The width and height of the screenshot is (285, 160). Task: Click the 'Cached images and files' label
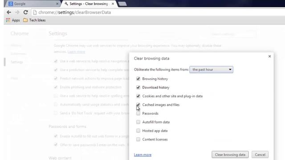pyautogui.click(x=161, y=105)
